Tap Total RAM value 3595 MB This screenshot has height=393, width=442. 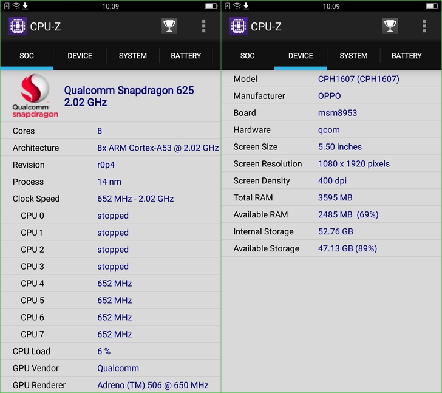tap(335, 197)
